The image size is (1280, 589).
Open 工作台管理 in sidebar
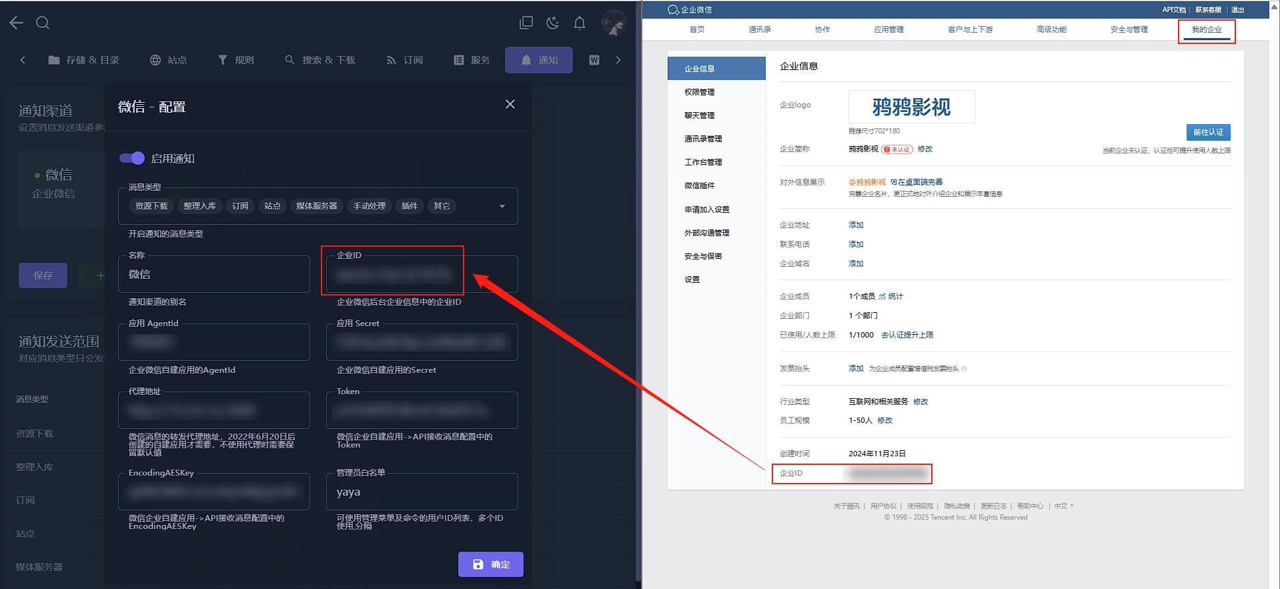tap(703, 162)
